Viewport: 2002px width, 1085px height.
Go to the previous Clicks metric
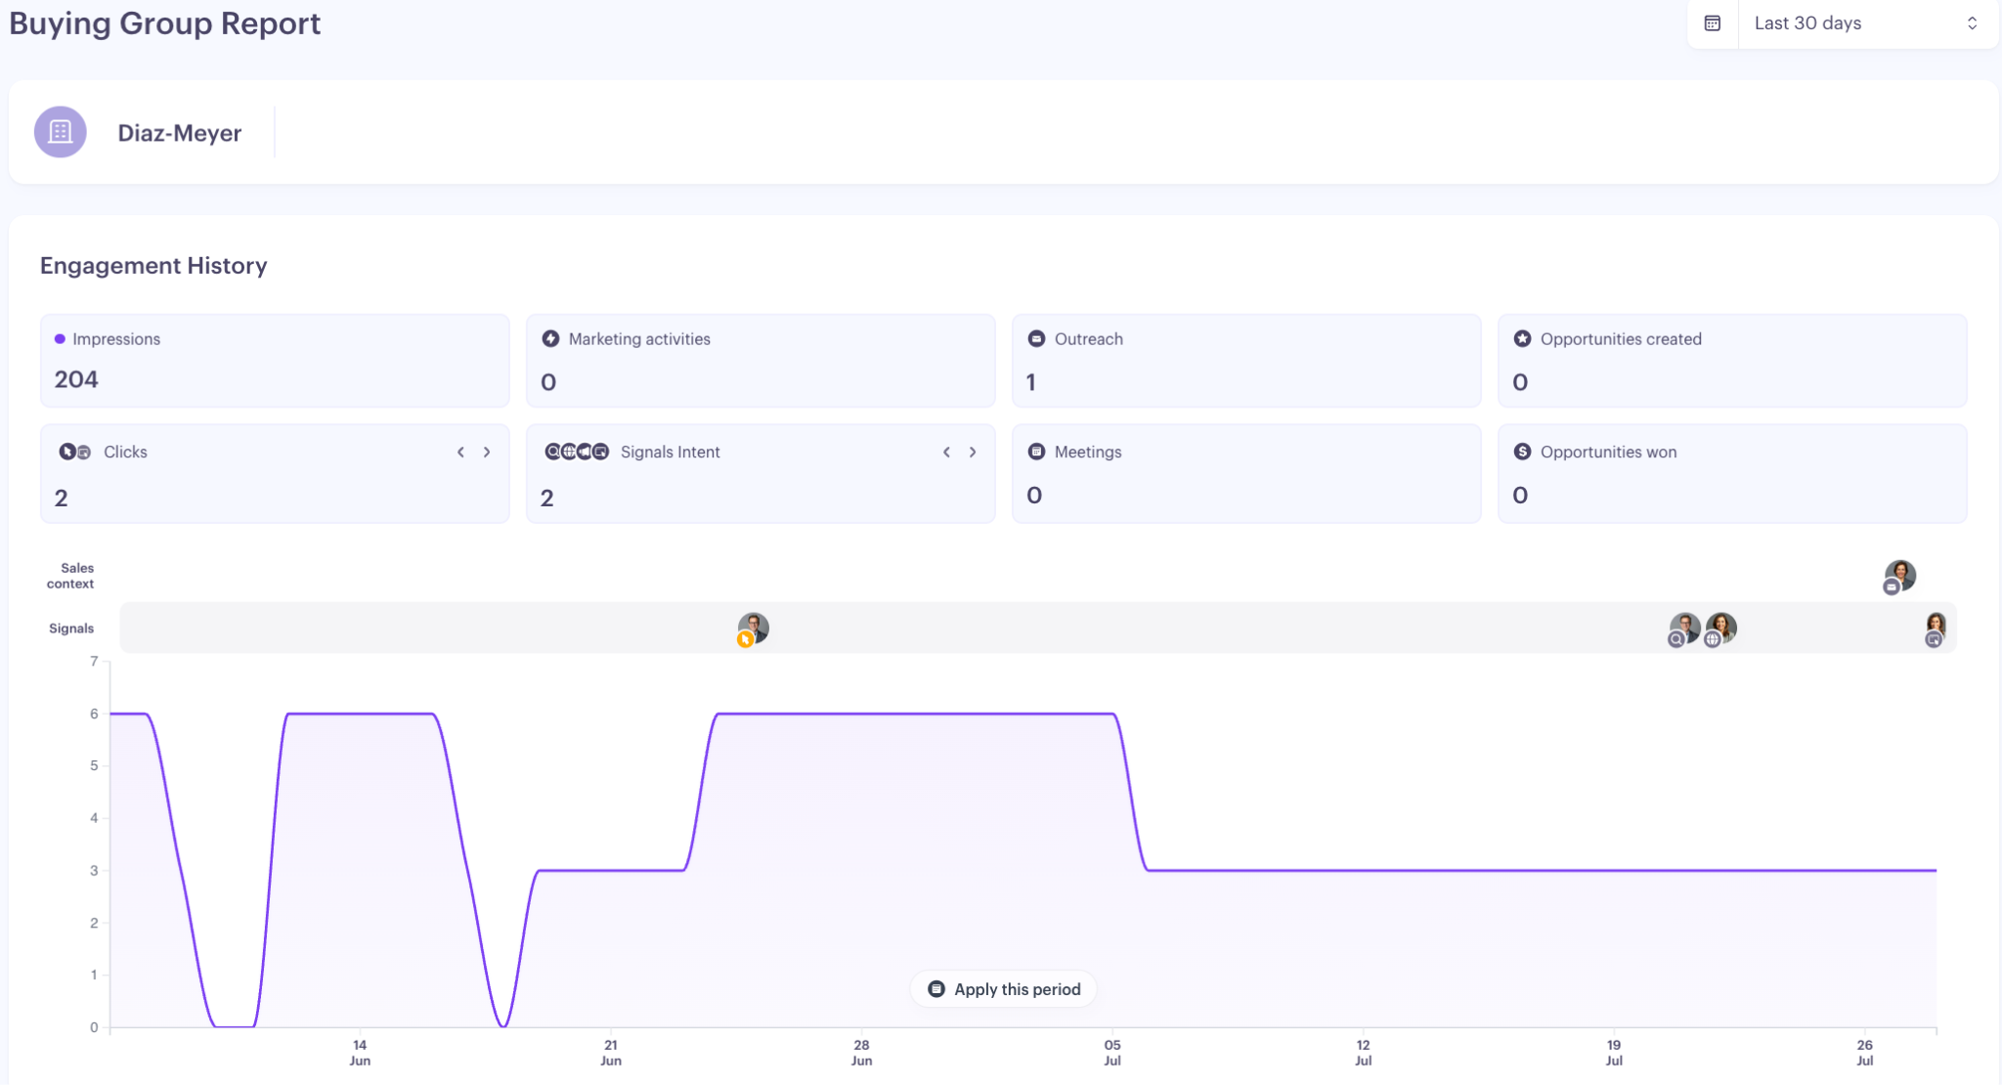point(460,452)
